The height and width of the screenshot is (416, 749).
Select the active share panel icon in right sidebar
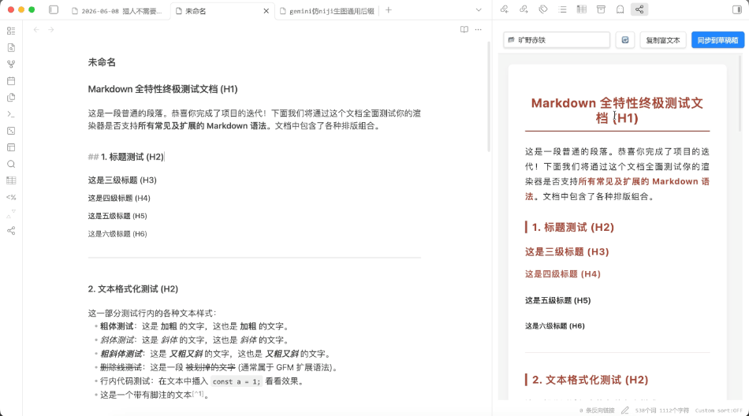(639, 9)
